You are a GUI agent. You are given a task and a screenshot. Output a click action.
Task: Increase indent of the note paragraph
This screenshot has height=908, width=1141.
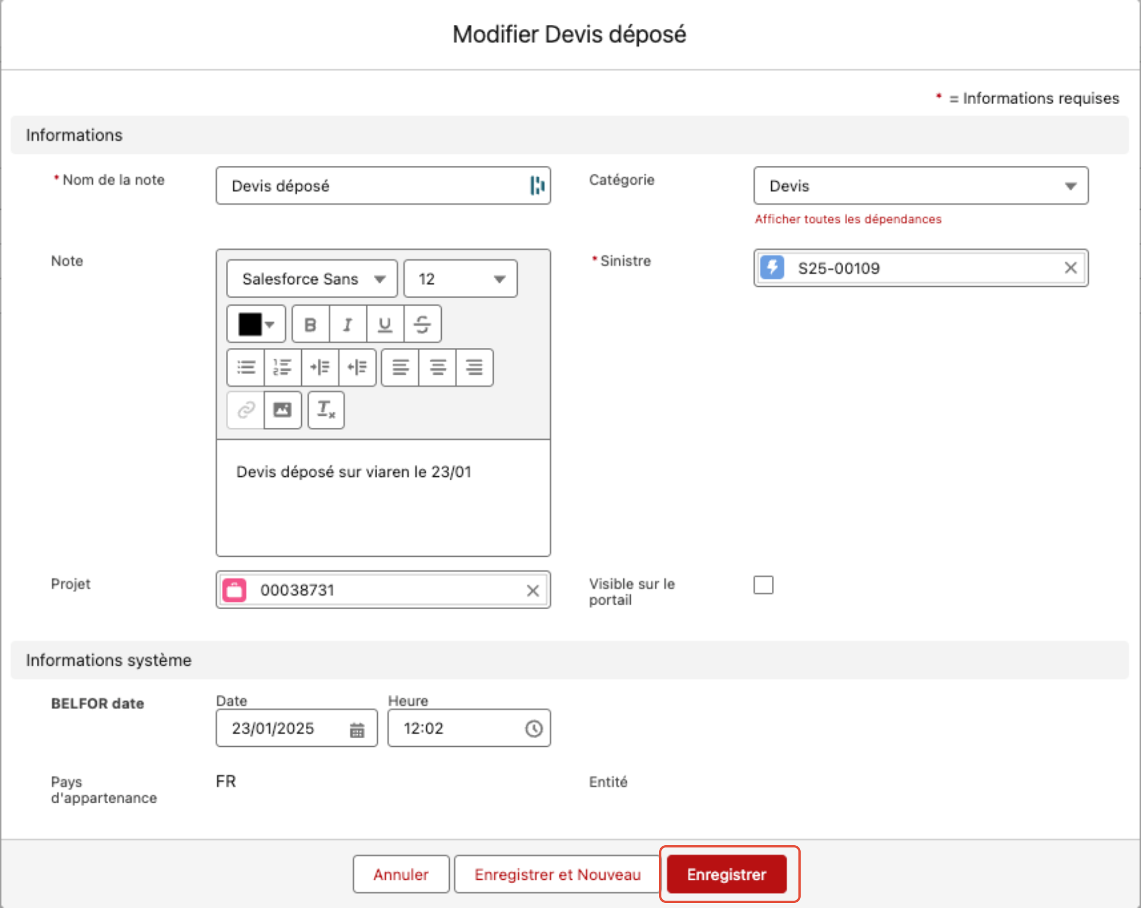(320, 367)
